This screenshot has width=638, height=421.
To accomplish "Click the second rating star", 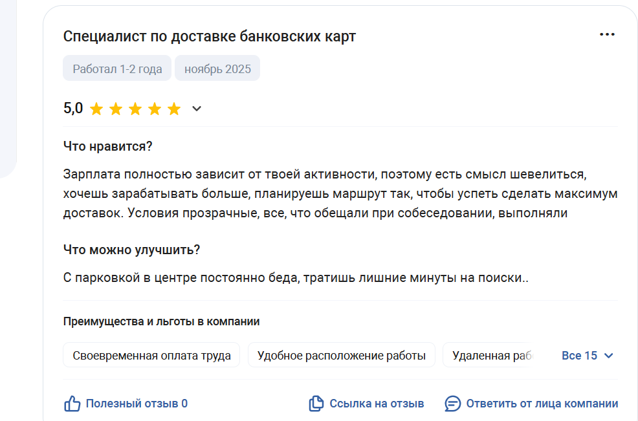I will point(116,109).
